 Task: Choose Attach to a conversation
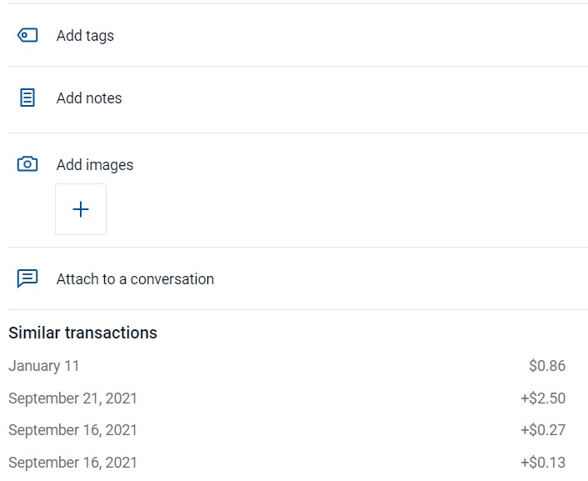pos(135,279)
